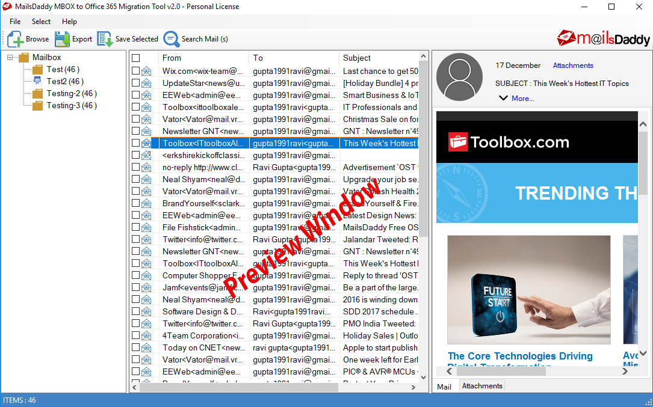Viewport: 653px width, 407px height.
Task: Click the Browse toolbar icon
Action: pyautogui.click(x=16, y=39)
